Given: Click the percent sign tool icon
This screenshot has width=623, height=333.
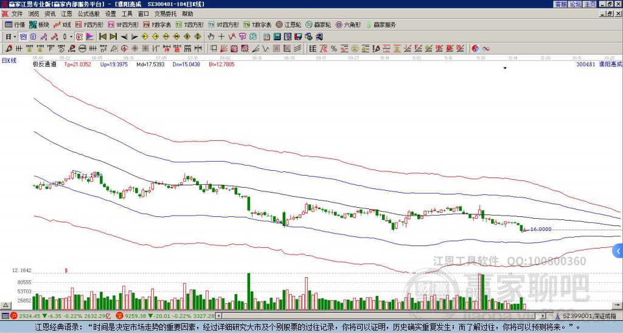Looking at the screenshot, I should (x=334, y=49).
